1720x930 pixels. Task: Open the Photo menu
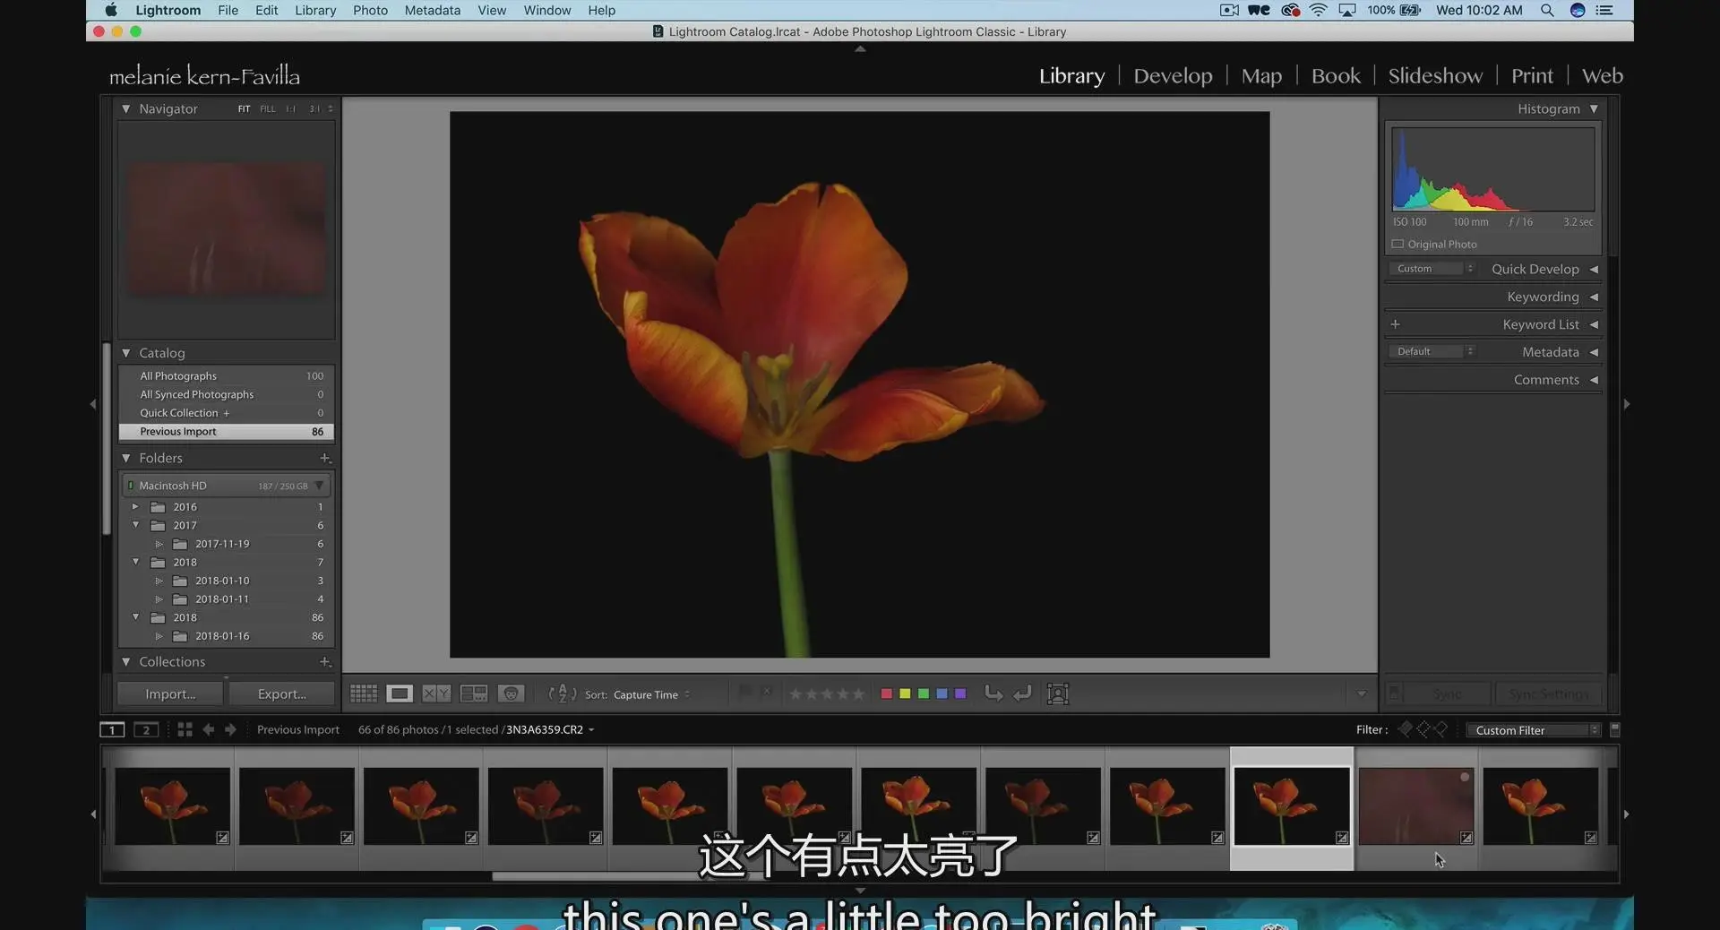pyautogui.click(x=370, y=10)
